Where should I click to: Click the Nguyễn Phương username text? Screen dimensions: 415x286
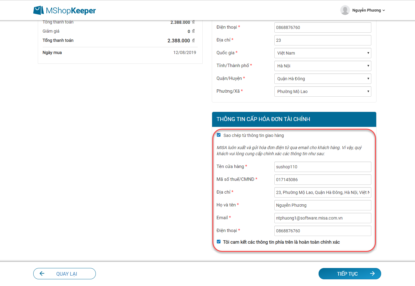click(x=366, y=10)
